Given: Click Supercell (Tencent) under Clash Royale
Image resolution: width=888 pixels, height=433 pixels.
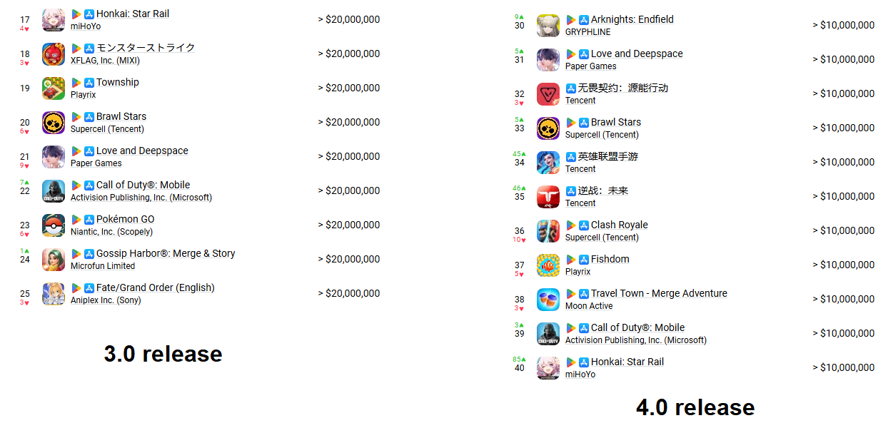Looking at the screenshot, I should point(602,238).
